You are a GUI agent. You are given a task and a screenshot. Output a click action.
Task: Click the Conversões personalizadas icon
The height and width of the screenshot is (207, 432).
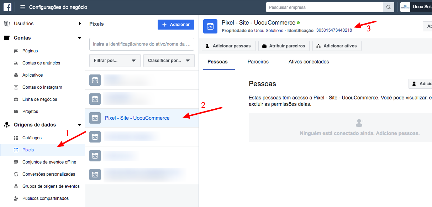[16, 174]
